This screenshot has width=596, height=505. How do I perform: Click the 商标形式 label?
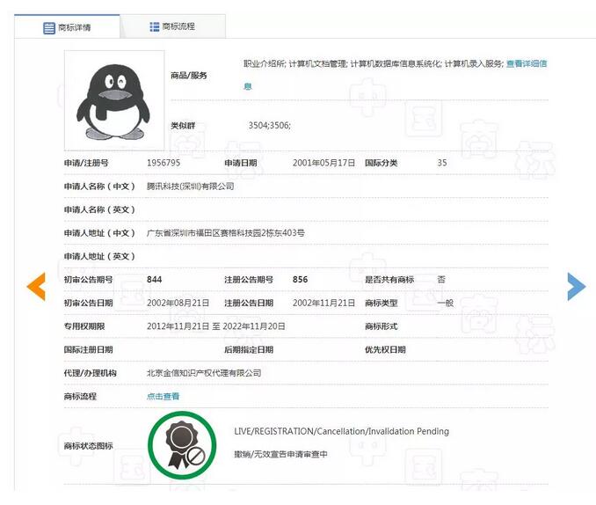tap(382, 326)
